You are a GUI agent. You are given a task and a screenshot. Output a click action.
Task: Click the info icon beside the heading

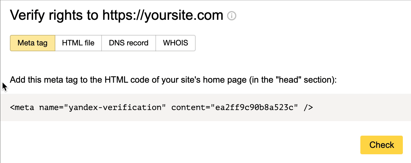click(232, 16)
